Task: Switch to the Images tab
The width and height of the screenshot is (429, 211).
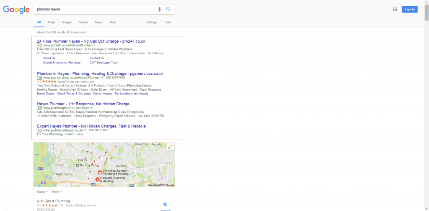Action: [x=67, y=23]
